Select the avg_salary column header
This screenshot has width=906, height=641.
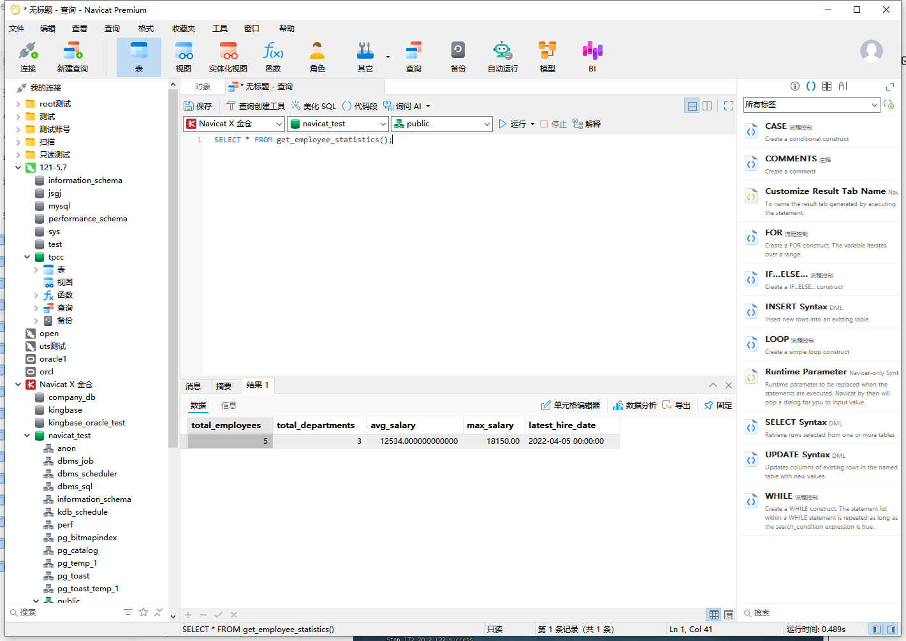coord(414,425)
